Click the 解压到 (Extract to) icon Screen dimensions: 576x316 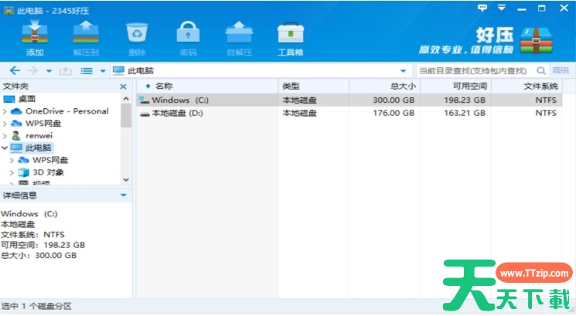pos(86,36)
